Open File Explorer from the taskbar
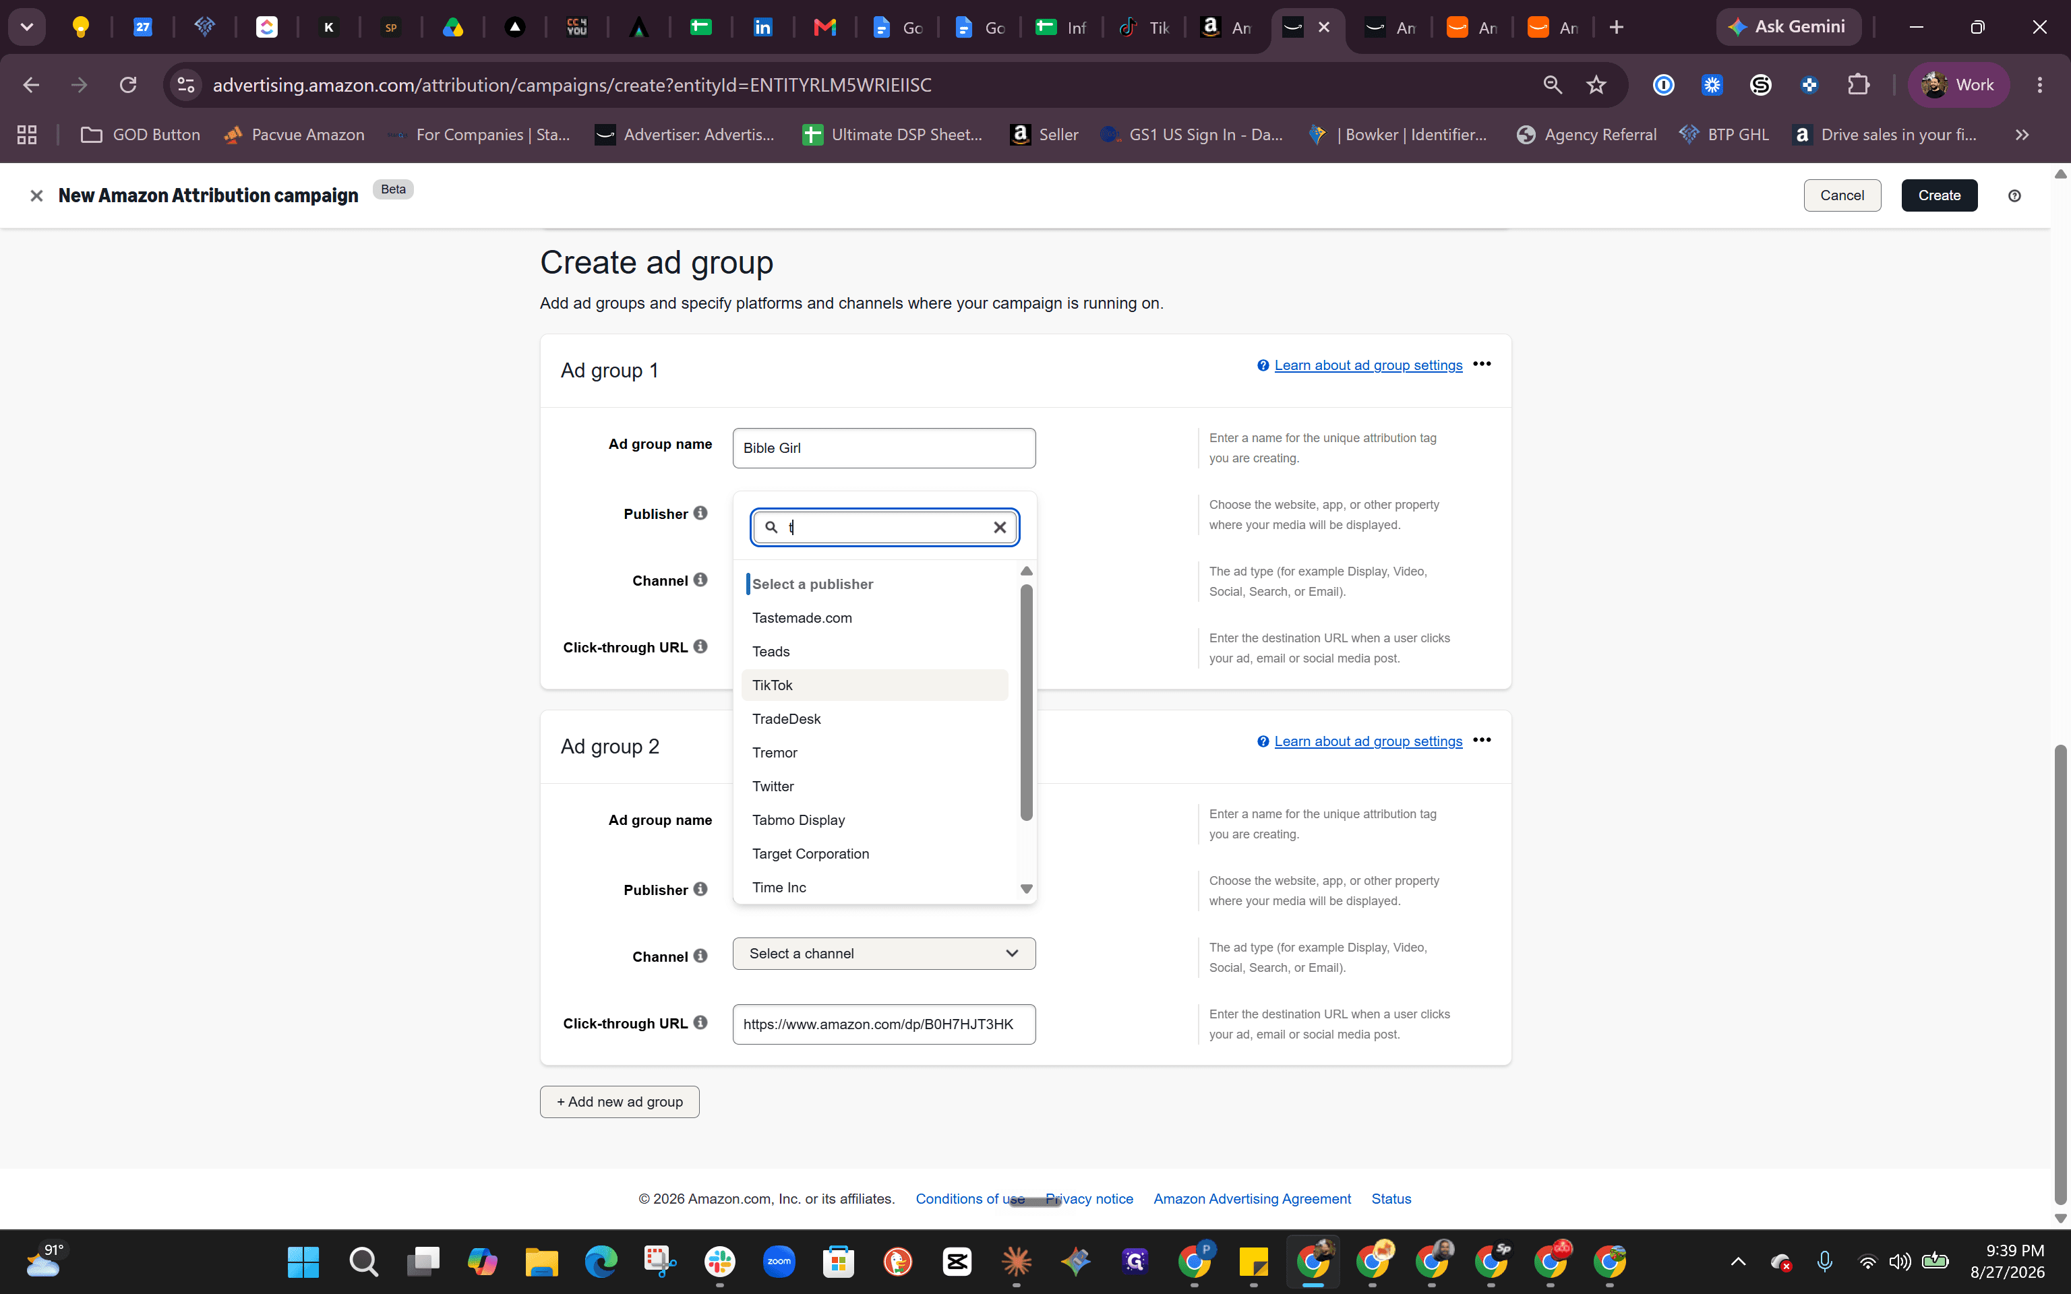Viewport: 2071px width, 1294px height. (x=542, y=1262)
